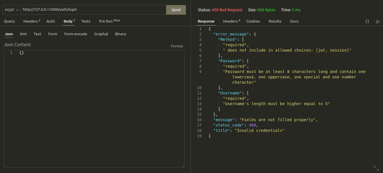Click the "Password" key in response
This screenshot has height=173, width=383.
point(230,61)
